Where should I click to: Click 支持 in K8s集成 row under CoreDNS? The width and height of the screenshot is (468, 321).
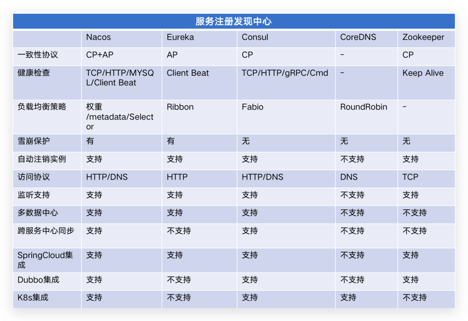coord(348,298)
